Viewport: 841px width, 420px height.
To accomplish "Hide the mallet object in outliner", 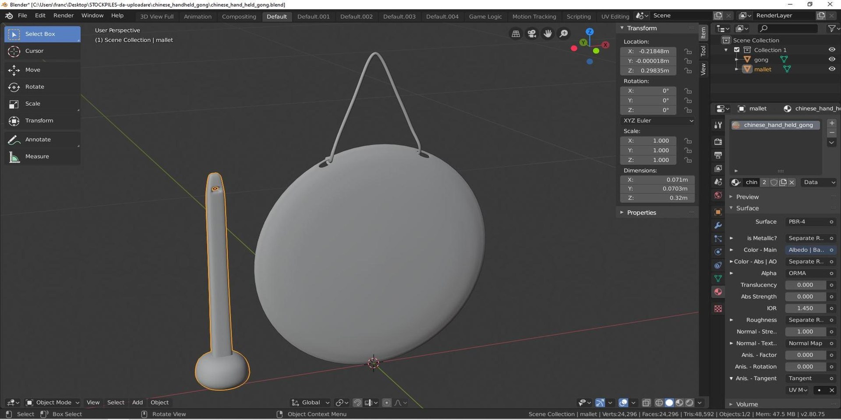I will [x=832, y=69].
